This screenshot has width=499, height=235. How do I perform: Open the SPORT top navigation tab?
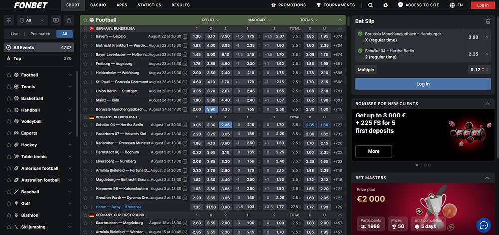pos(73,5)
